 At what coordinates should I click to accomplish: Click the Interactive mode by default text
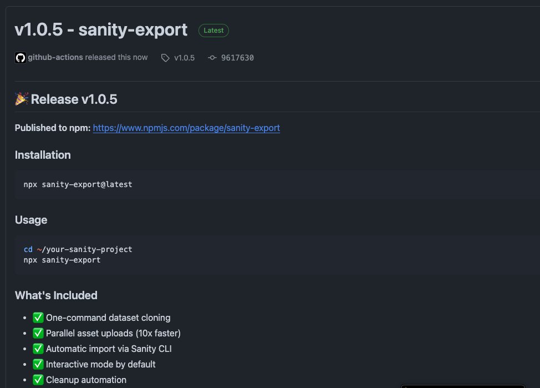click(100, 364)
